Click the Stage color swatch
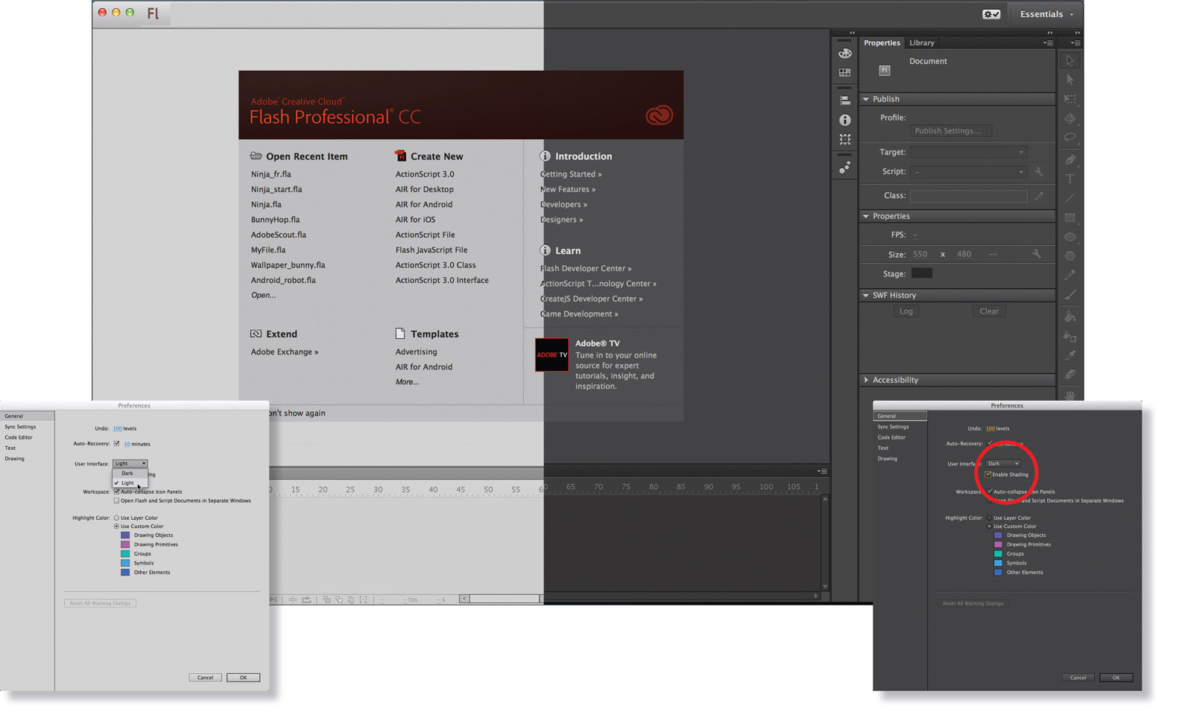 coord(921,273)
